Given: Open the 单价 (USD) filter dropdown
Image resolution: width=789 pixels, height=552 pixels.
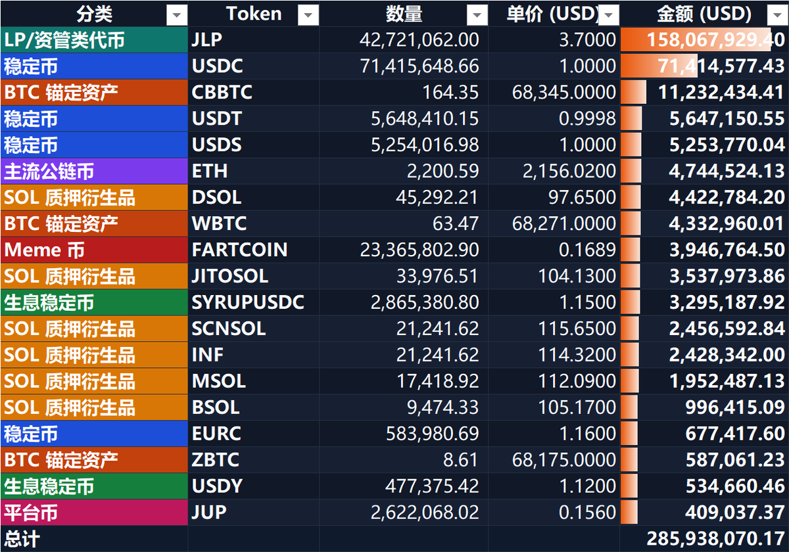Looking at the screenshot, I should tap(610, 14).
